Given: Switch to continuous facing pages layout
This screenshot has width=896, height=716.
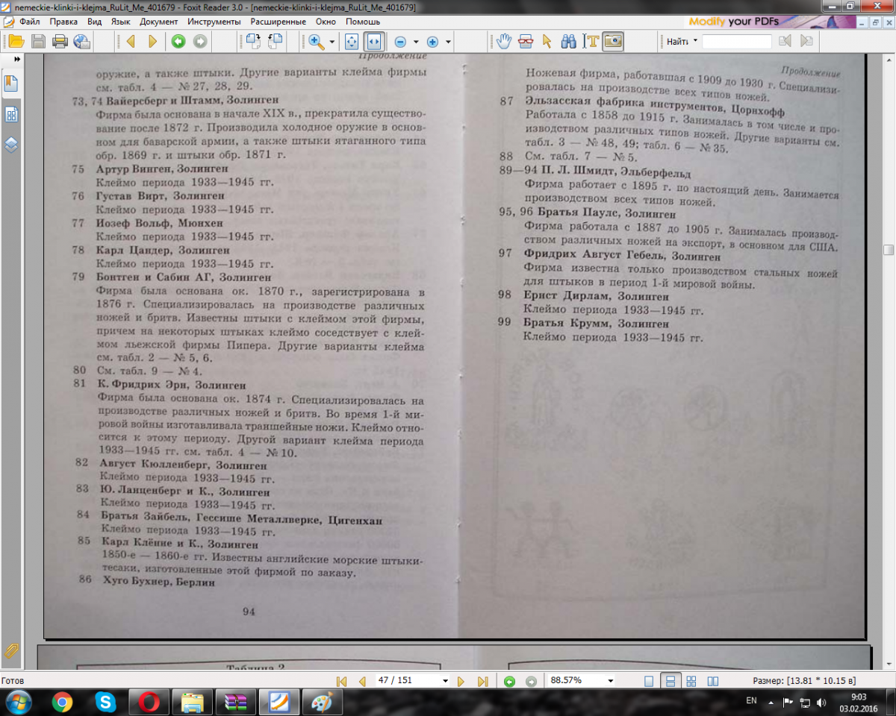Looking at the screenshot, I should click(x=691, y=681).
